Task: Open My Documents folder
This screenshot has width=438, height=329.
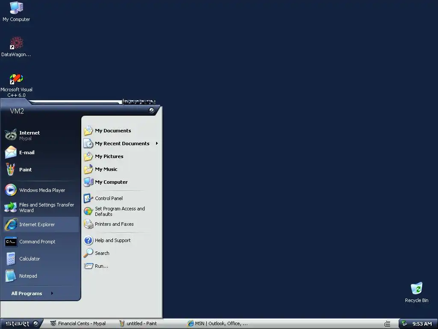Action: coord(121,131)
